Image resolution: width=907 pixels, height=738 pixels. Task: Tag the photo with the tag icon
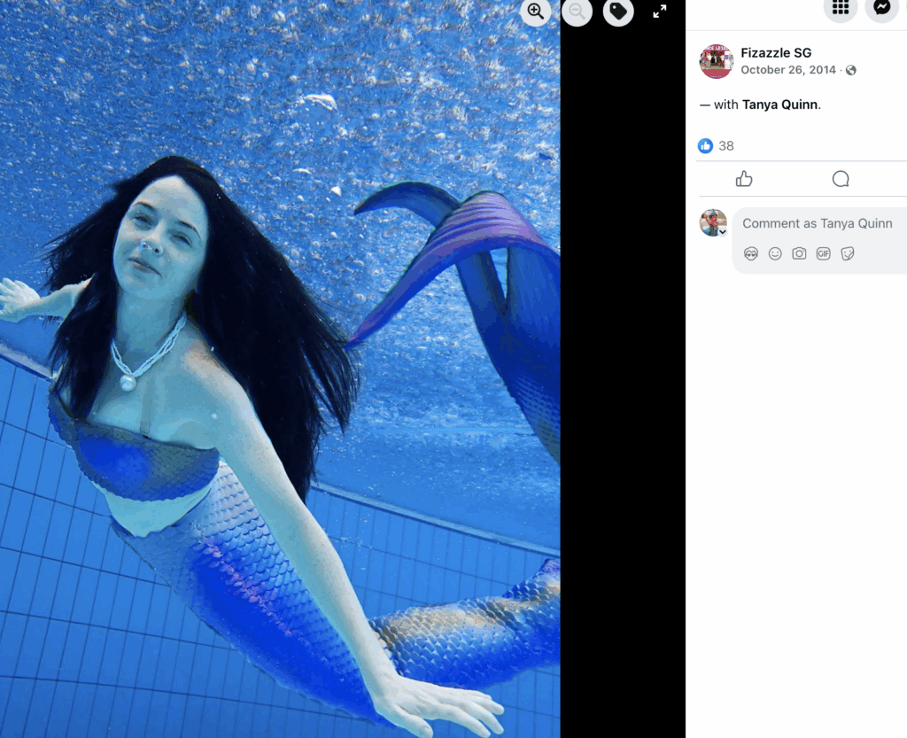[x=618, y=11]
